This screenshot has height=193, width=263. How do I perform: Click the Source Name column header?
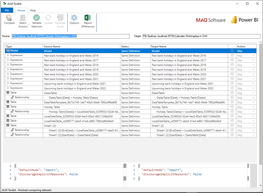pyautogui.click(x=82, y=46)
